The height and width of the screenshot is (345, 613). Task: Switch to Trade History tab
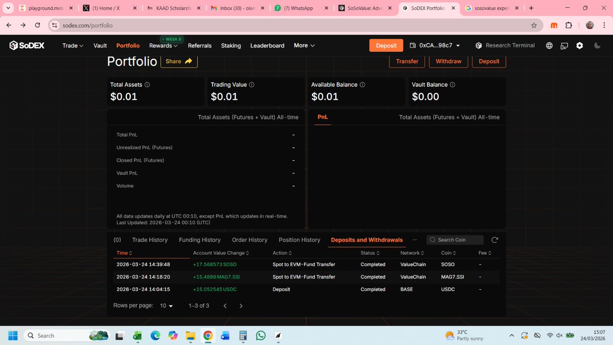click(150, 240)
